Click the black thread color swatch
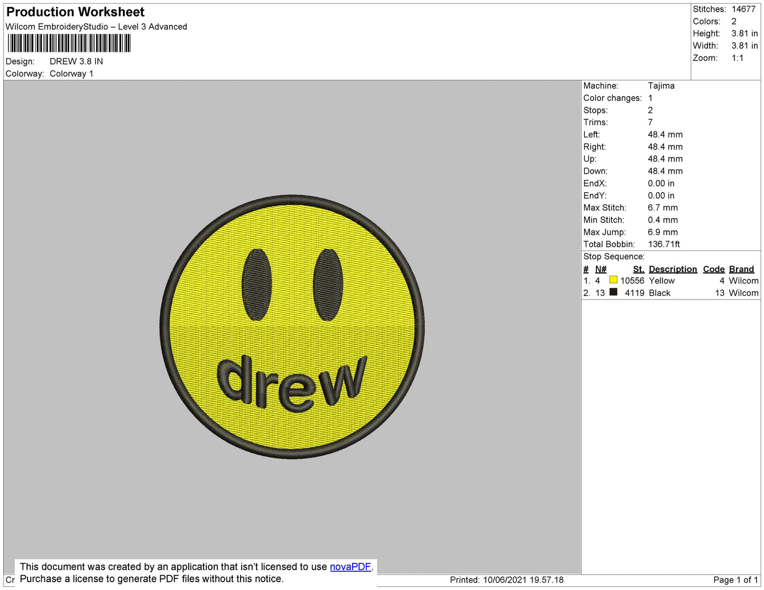This screenshot has width=764, height=590. click(613, 292)
